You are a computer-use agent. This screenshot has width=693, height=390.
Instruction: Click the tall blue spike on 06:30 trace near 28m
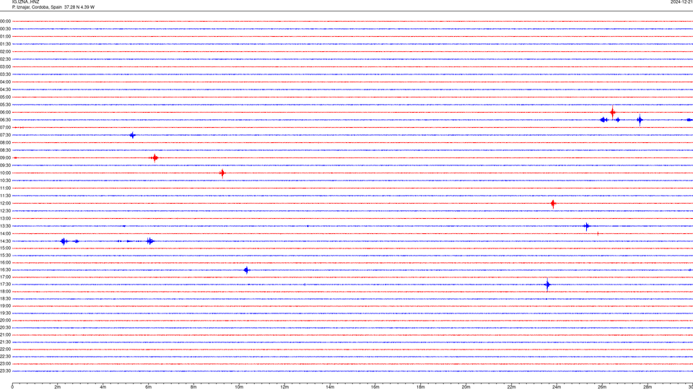coord(640,120)
